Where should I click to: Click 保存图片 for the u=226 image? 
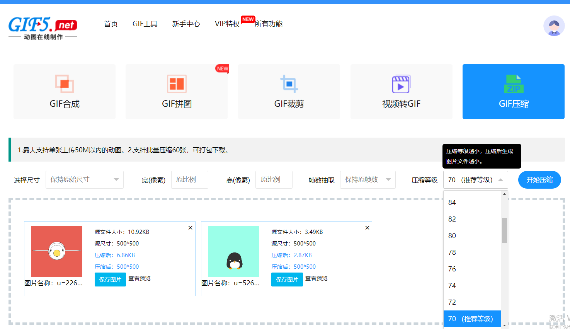pos(110,280)
